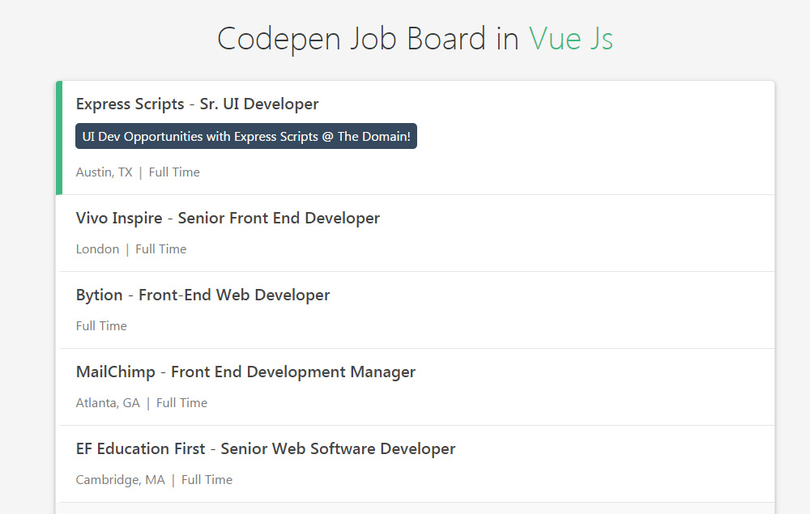Select Full Time on the EF Education First job
Viewport: 810px width, 514px height.
207,479
